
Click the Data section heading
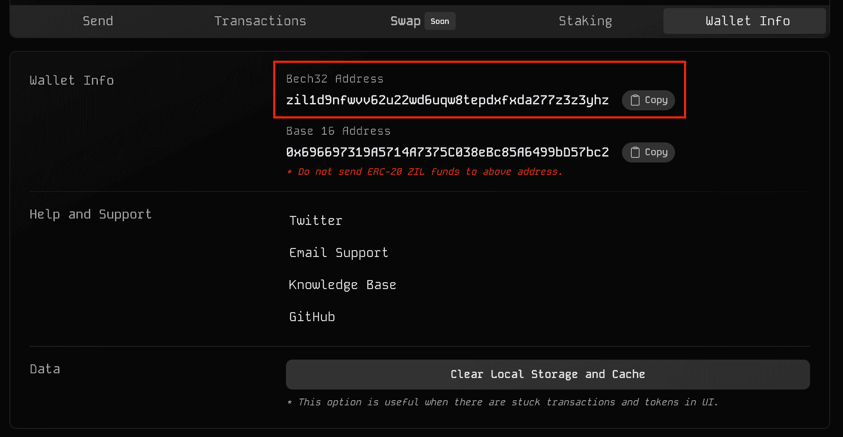(x=45, y=369)
